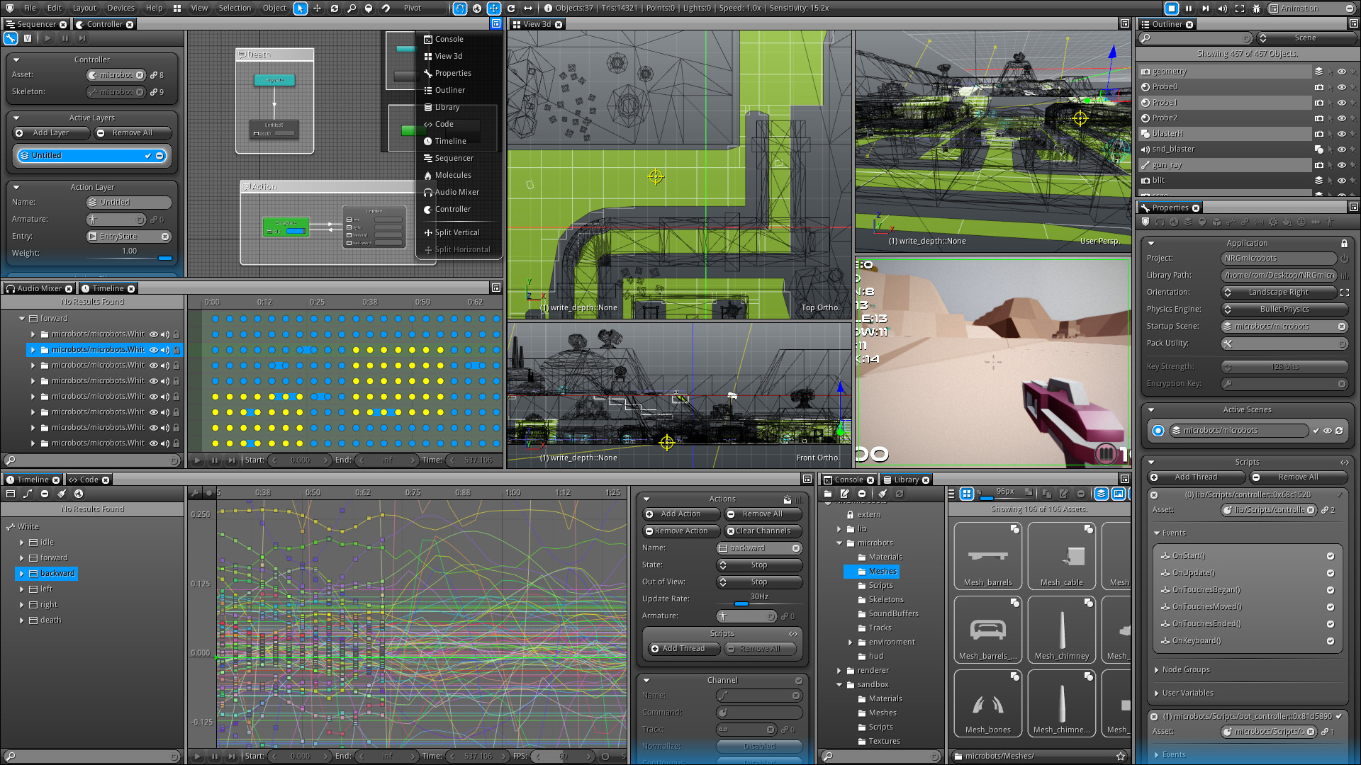Image resolution: width=1361 pixels, height=765 pixels.
Task: Activate the grid view icon in the asset browser
Action: [967, 494]
